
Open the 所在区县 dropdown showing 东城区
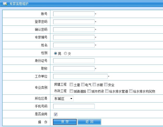63,99
